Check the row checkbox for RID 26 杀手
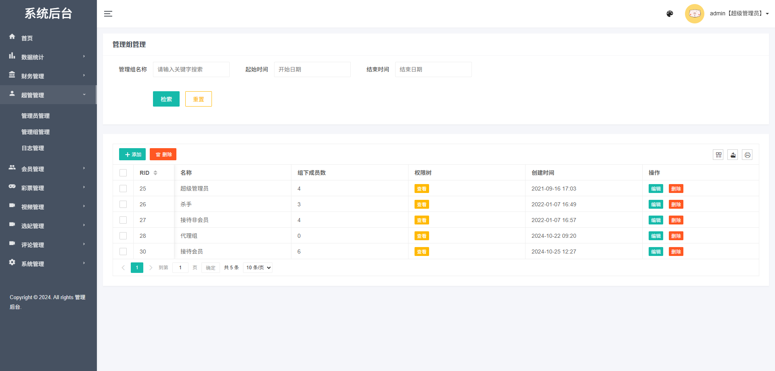Viewport: 775px width, 371px height. tap(123, 204)
